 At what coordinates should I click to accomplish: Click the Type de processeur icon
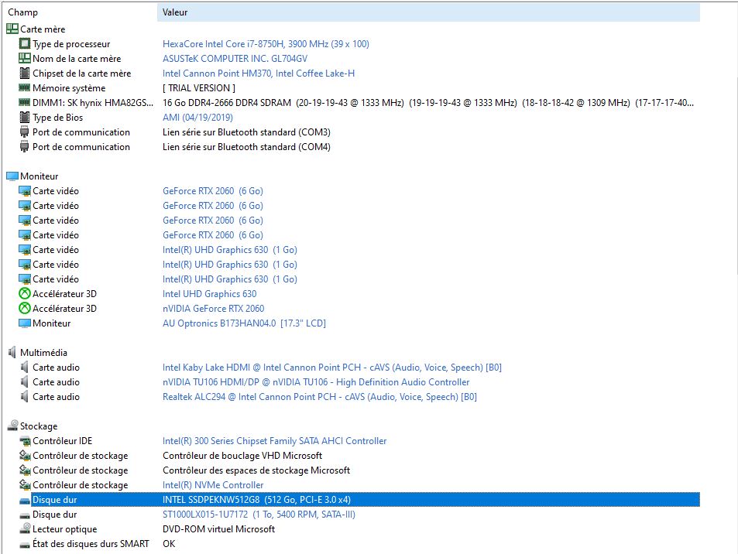(x=25, y=44)
